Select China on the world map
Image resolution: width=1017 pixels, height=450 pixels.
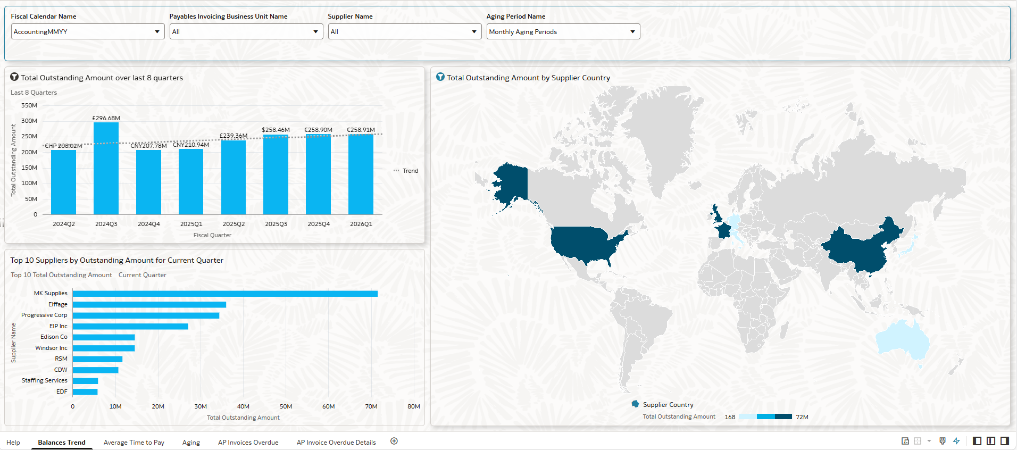(862, 247)
